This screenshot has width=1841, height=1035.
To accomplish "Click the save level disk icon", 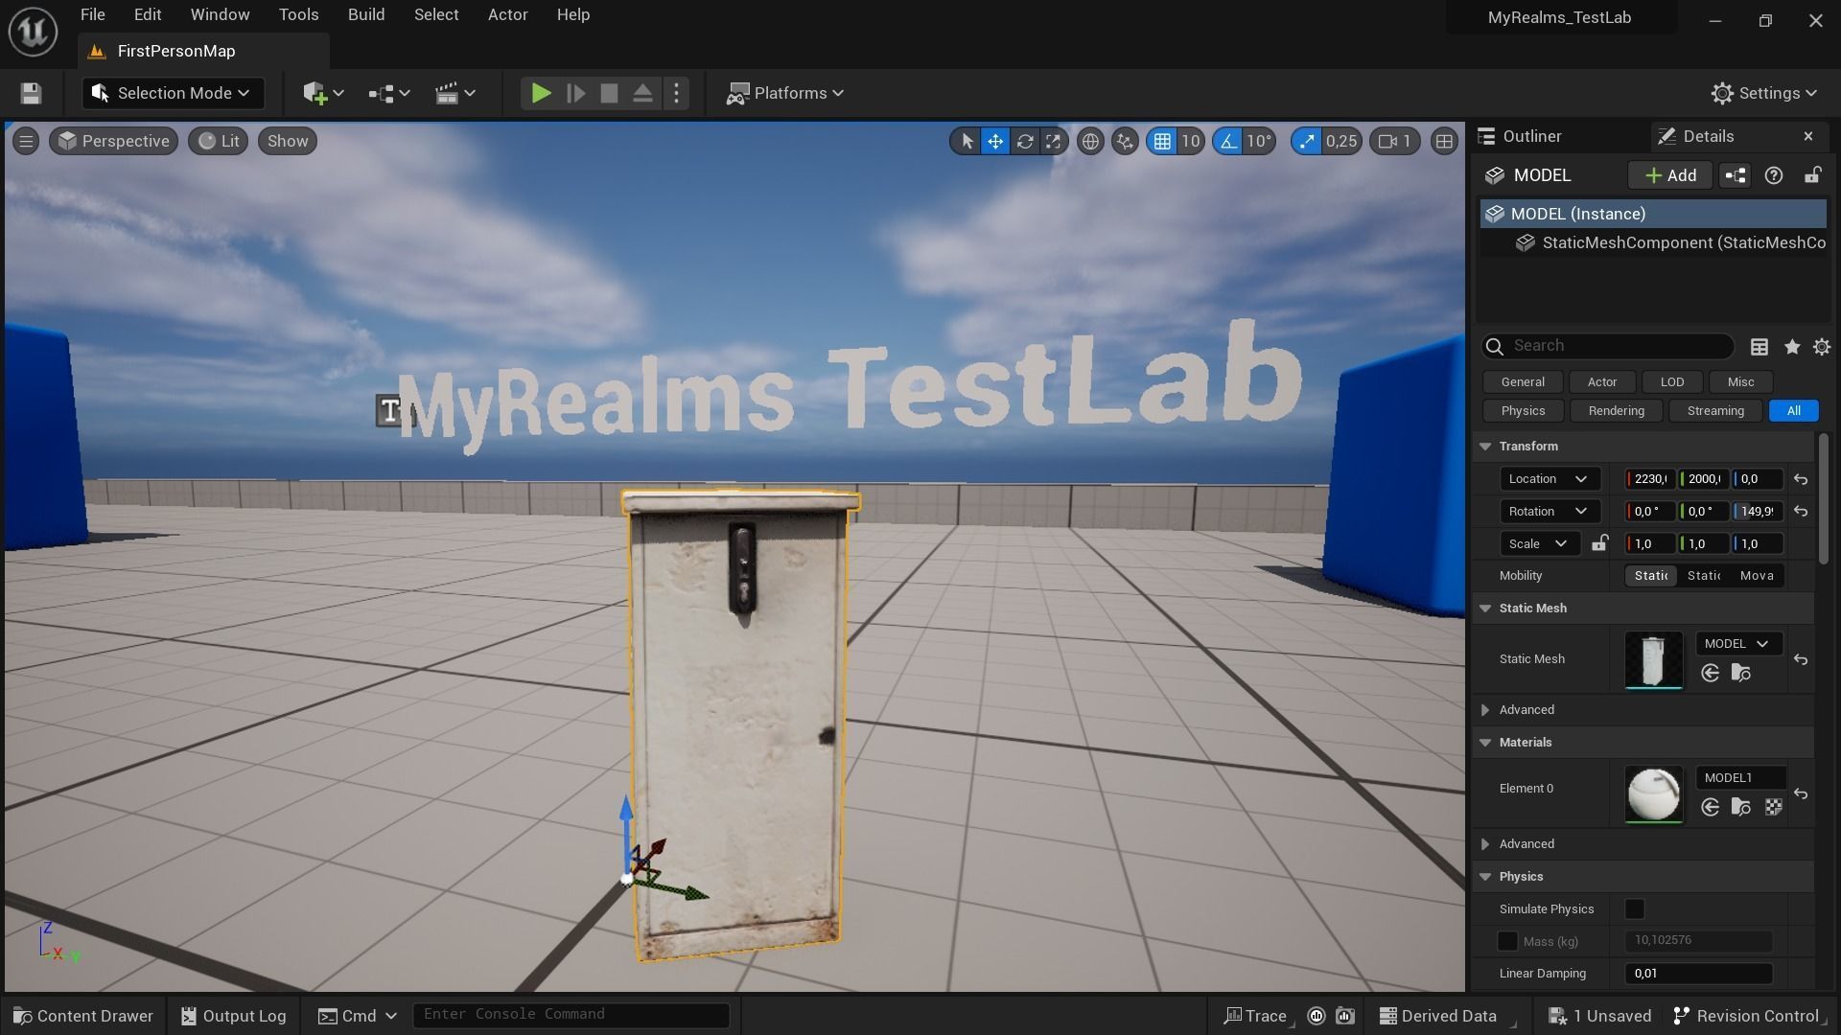I will (31, 93).
